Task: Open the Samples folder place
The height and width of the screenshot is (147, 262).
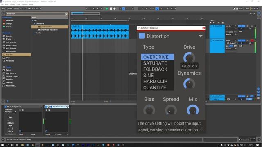Action: (9, 80)
